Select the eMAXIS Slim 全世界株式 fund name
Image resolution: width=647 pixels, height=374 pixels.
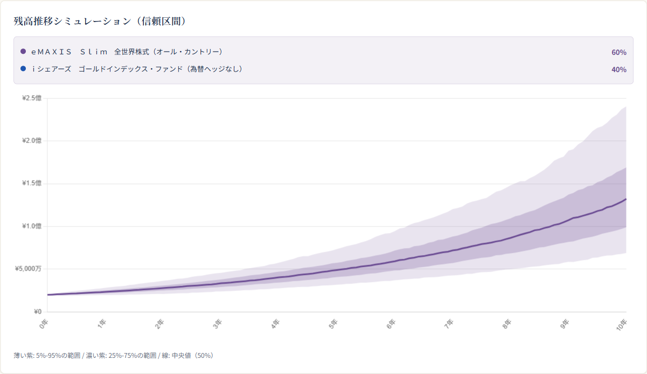coord(127,52)
